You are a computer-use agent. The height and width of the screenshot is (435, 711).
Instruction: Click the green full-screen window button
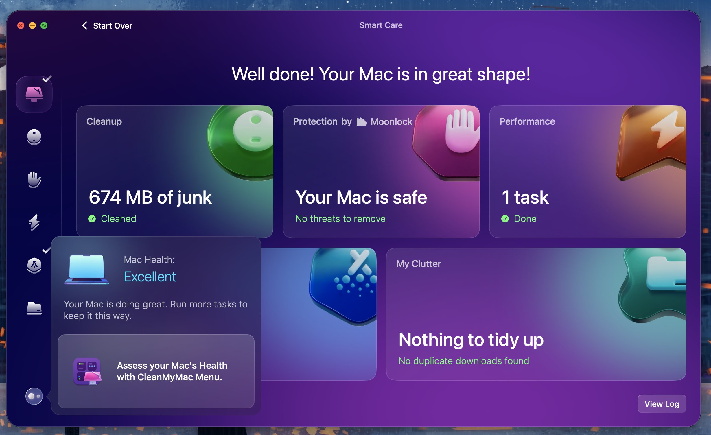click(44, 25)
